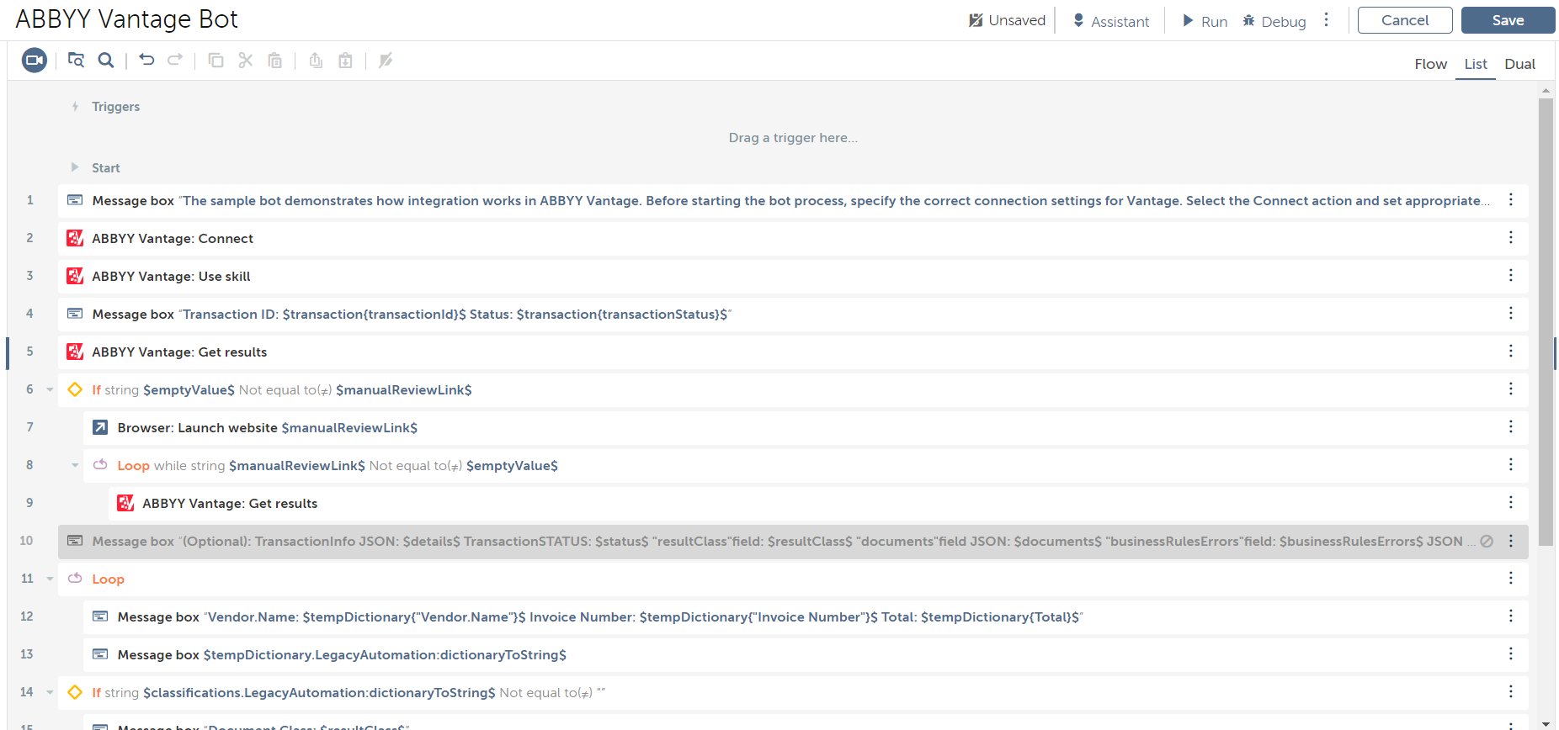Collapse the If block on line 6

50,389
